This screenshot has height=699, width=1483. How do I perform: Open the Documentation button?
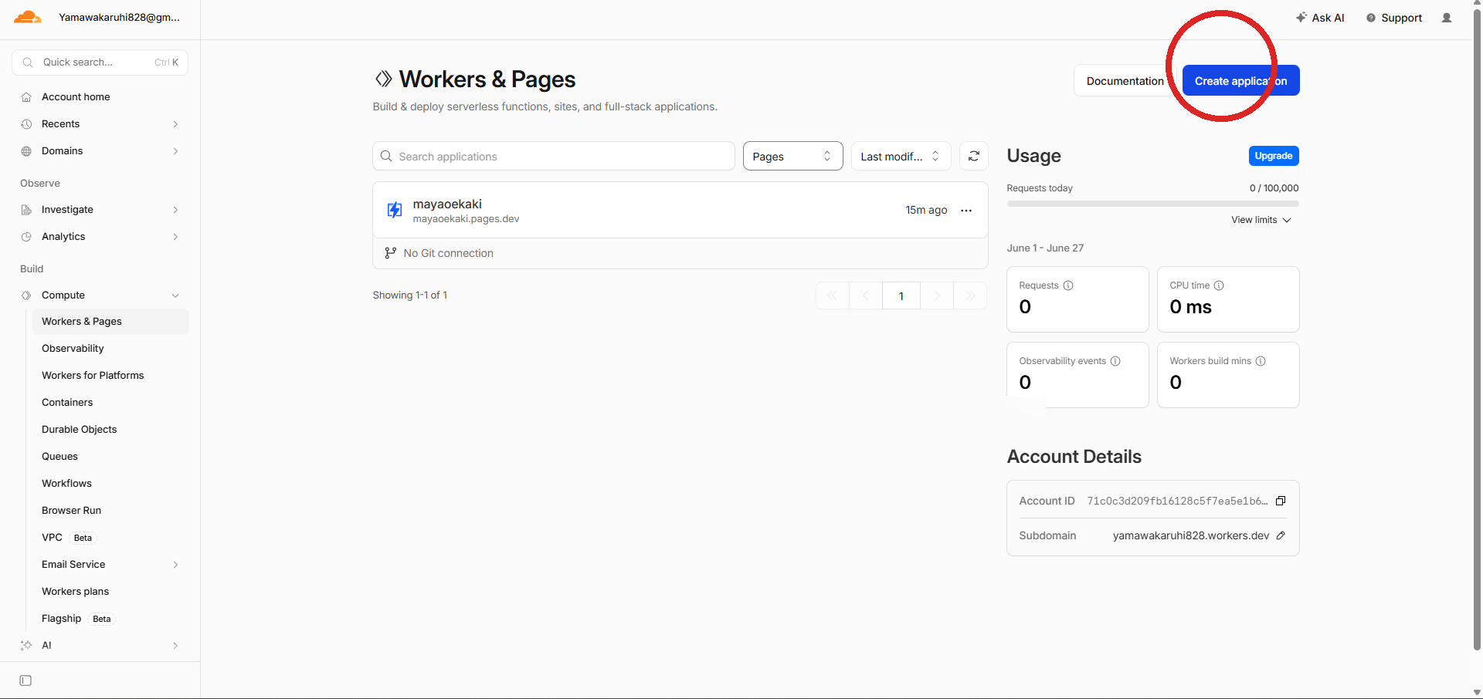[x=1125, y=81]
